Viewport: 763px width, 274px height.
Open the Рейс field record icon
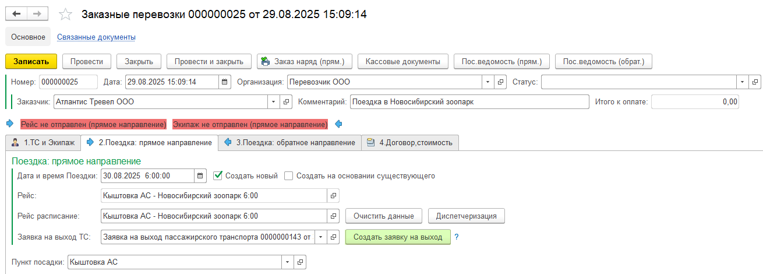[x=334, y=195]
